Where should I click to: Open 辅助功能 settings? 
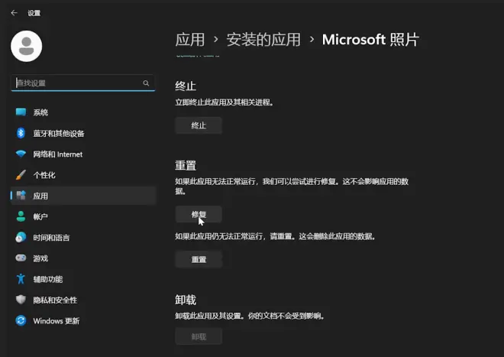pos(83,279)
